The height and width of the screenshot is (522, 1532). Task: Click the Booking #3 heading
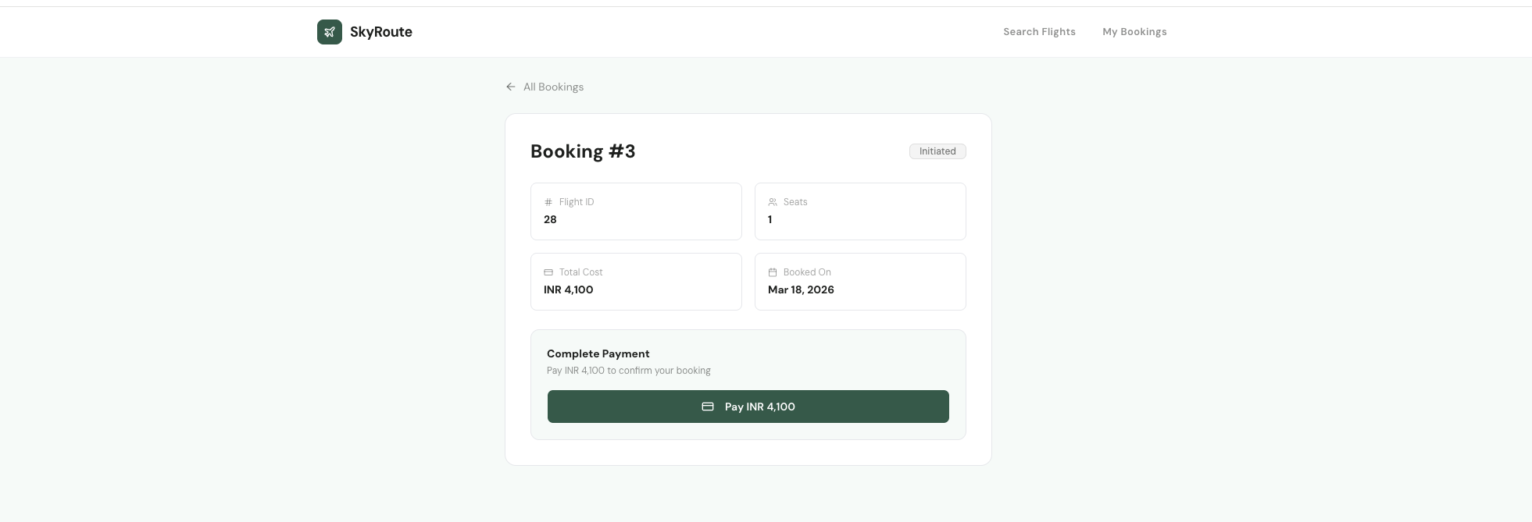(583, 151)
